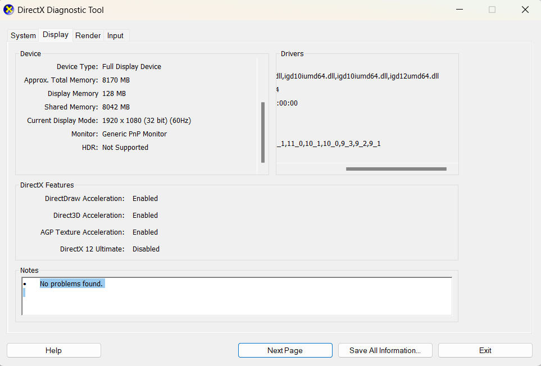Click the '1920 x 1080 (32 bit) (60Hz)' value

click(x=147, y=120)
